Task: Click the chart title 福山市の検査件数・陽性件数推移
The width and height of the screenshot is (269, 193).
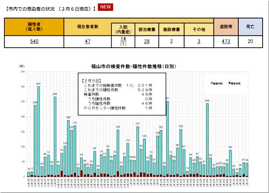Action: click(x=134, y=66)
